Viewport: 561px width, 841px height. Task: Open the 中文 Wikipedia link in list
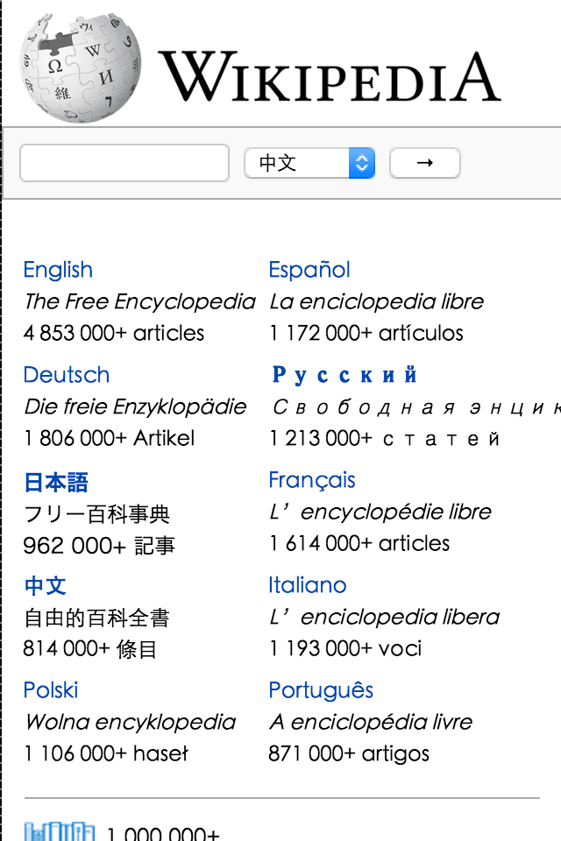point(45,586)
